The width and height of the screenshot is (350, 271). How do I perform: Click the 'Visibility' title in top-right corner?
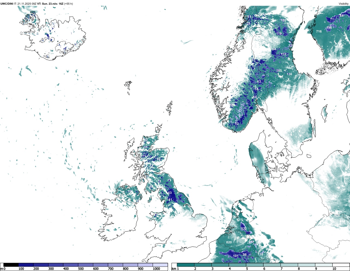coord(344,4)
